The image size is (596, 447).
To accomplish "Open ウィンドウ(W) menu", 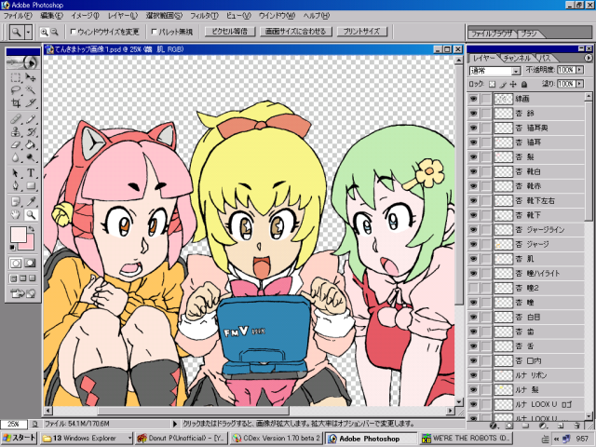I will pyautogui.click(x=278, y=16).
